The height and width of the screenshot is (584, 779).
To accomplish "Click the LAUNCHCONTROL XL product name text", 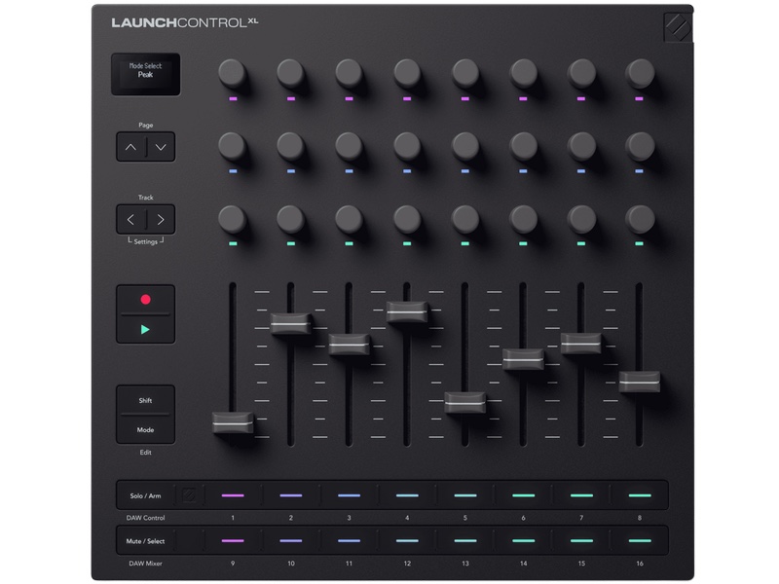I will tap(184, 22).
